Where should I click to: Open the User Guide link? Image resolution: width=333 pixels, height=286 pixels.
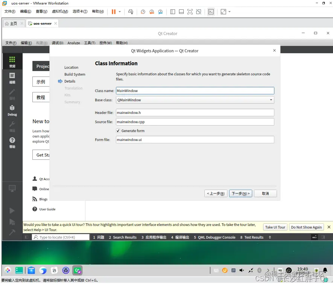tap(47, 209)
